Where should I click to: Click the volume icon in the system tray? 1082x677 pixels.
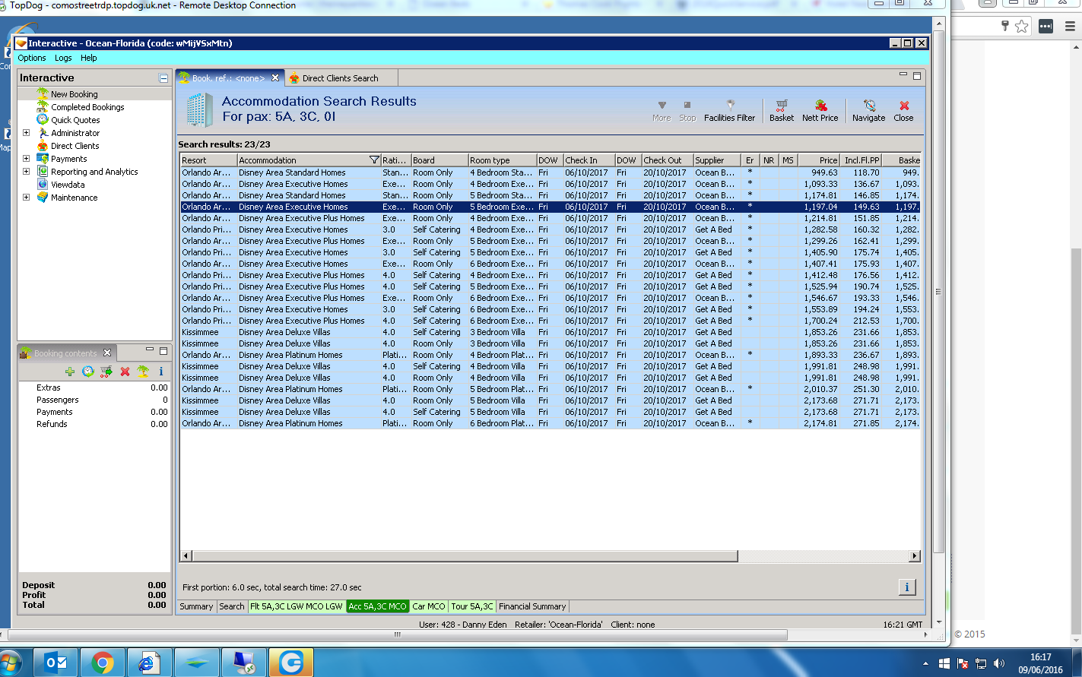pos(998,663)
